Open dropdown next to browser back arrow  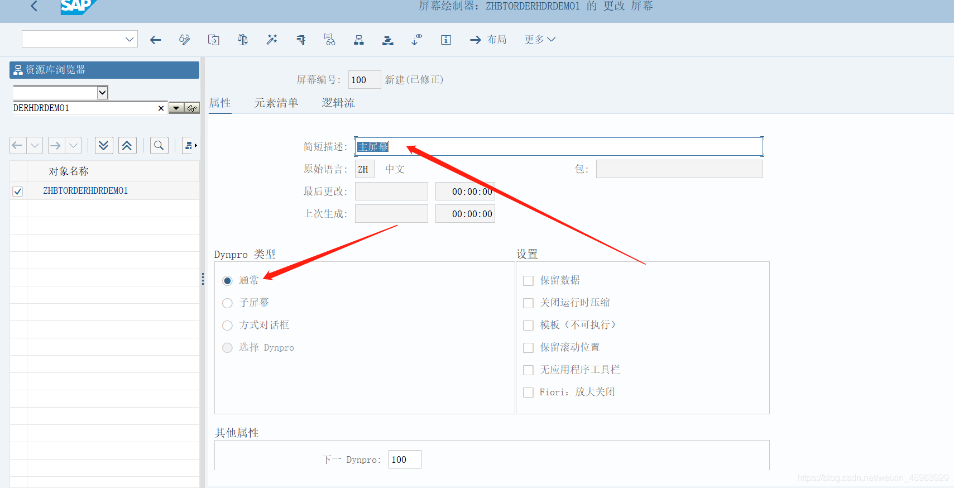pos(35,146)
